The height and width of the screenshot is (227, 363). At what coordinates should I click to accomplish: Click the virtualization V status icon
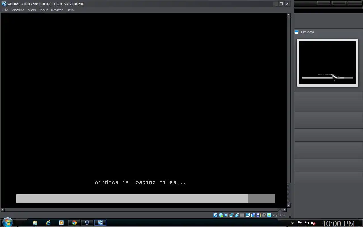[x=258, y=215]
